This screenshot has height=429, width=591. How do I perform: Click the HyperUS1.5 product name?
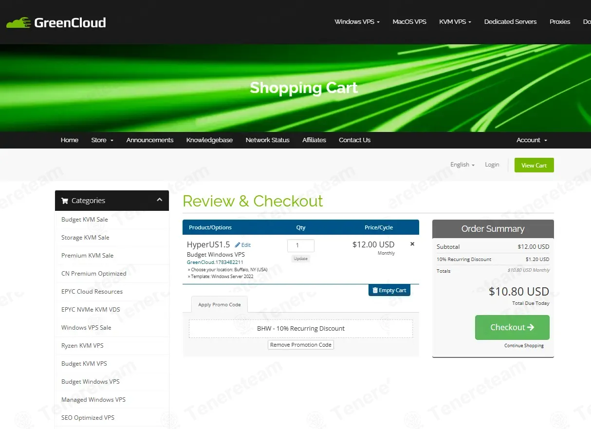[208, 245]
